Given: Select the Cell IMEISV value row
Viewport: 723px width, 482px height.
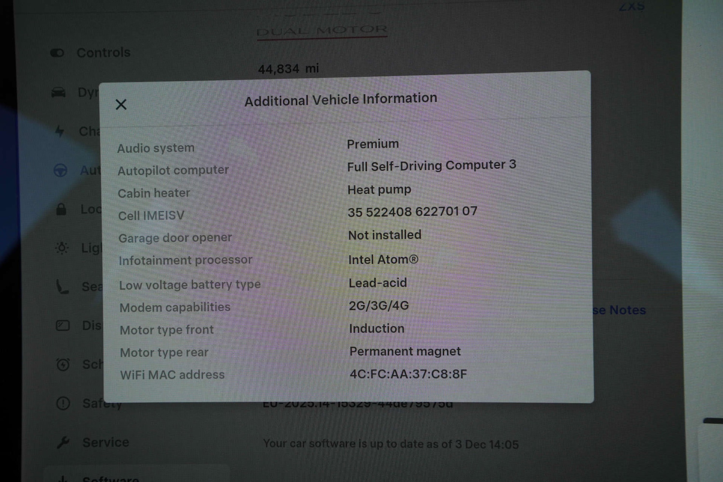Looking at the screenshot, I should point(412,212).
